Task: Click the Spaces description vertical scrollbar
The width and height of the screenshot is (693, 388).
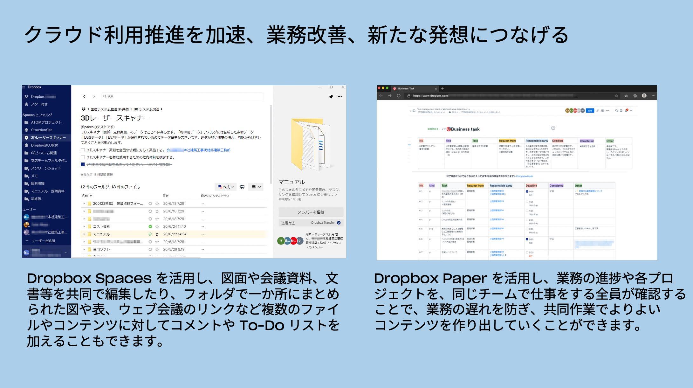Action: 271,145
